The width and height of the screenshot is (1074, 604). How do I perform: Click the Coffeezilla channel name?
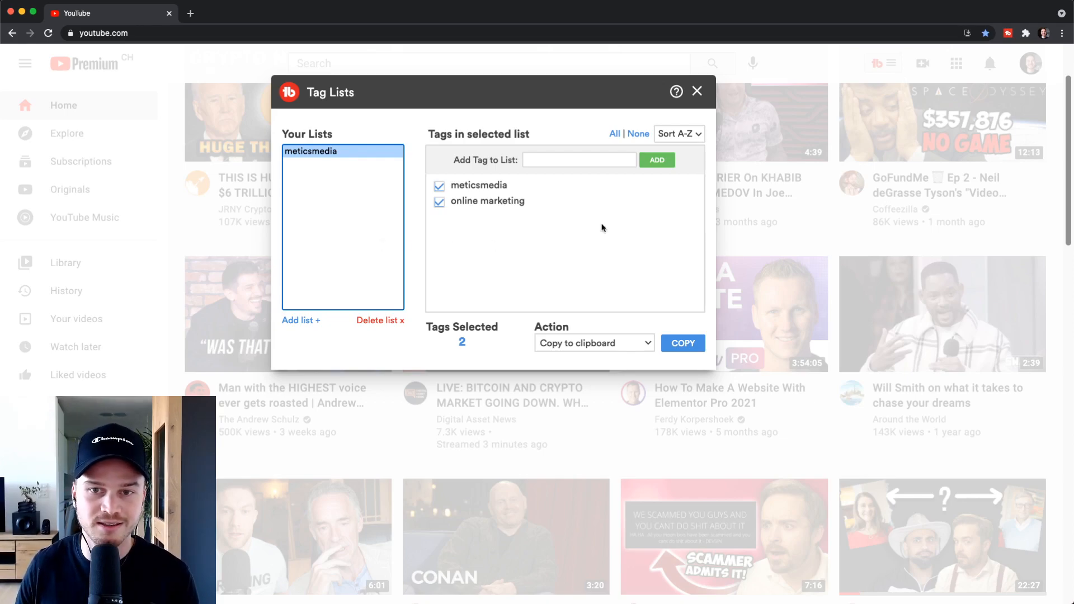[x=895, y=209]
